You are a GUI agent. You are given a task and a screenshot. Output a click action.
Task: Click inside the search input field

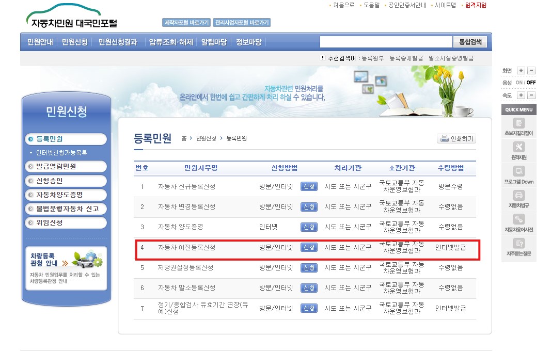pos(385,42)
